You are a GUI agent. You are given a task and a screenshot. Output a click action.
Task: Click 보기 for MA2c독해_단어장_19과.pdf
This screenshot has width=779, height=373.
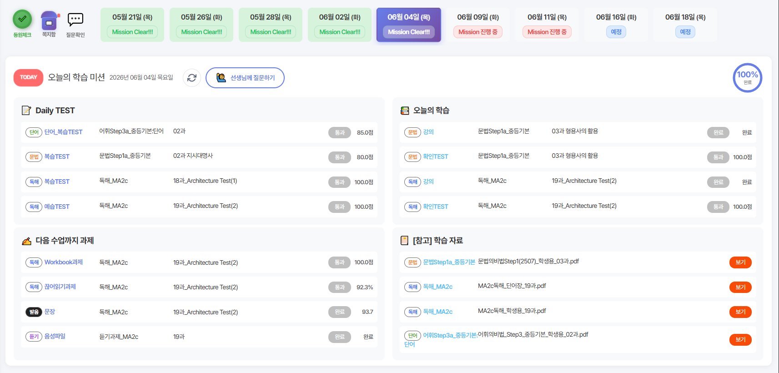[x=740, y=287]
